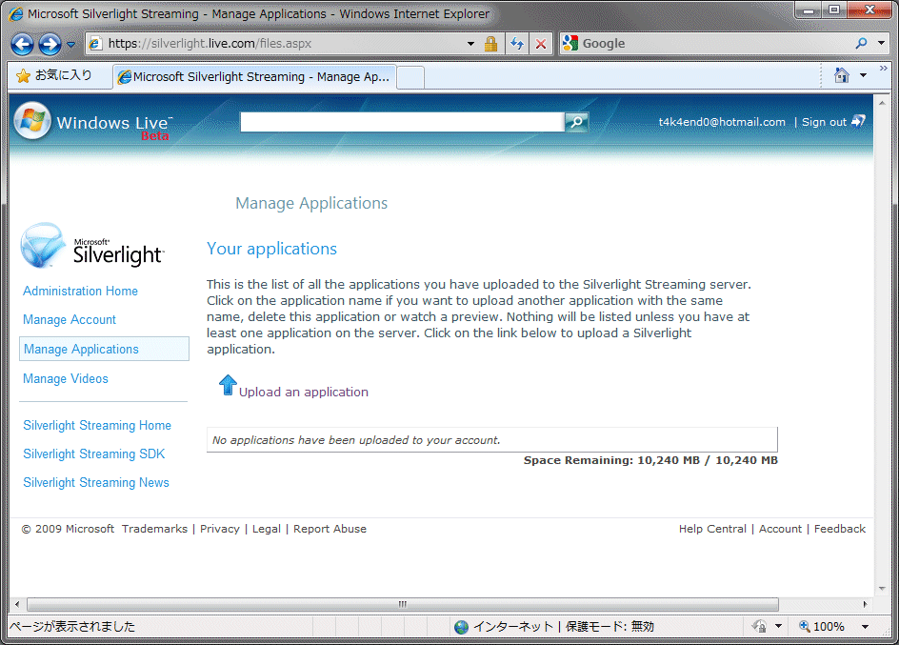Go to Administration Home
This screenshot has height=645, width=899.
click(x=80, y=292)
